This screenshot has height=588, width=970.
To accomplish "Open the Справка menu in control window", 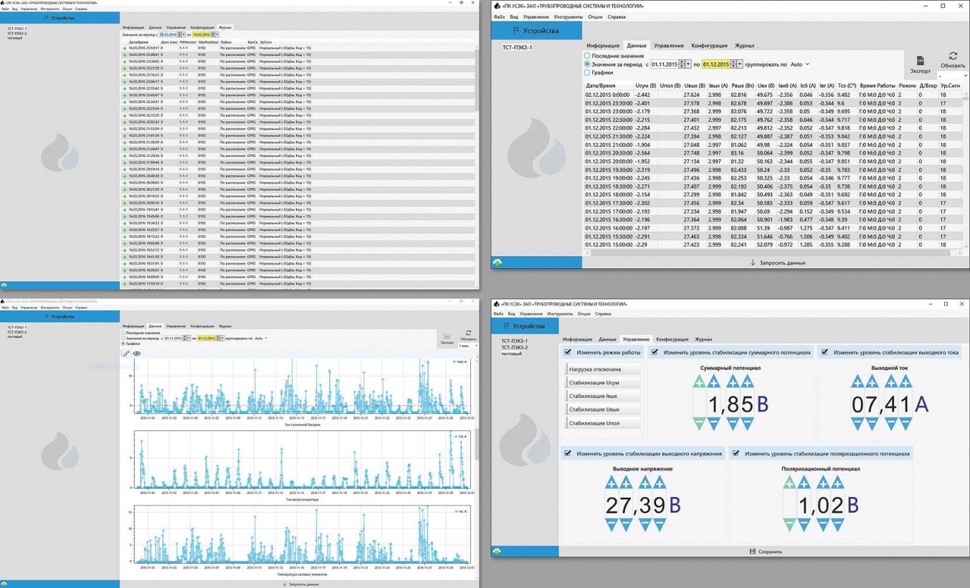I will (x=603, y=313).
